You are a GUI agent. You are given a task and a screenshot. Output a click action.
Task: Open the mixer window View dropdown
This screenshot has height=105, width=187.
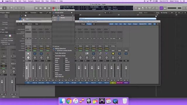click(37, 24)
